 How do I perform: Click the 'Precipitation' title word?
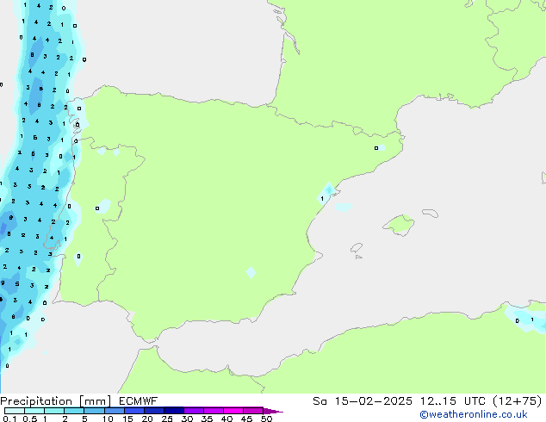36,401
